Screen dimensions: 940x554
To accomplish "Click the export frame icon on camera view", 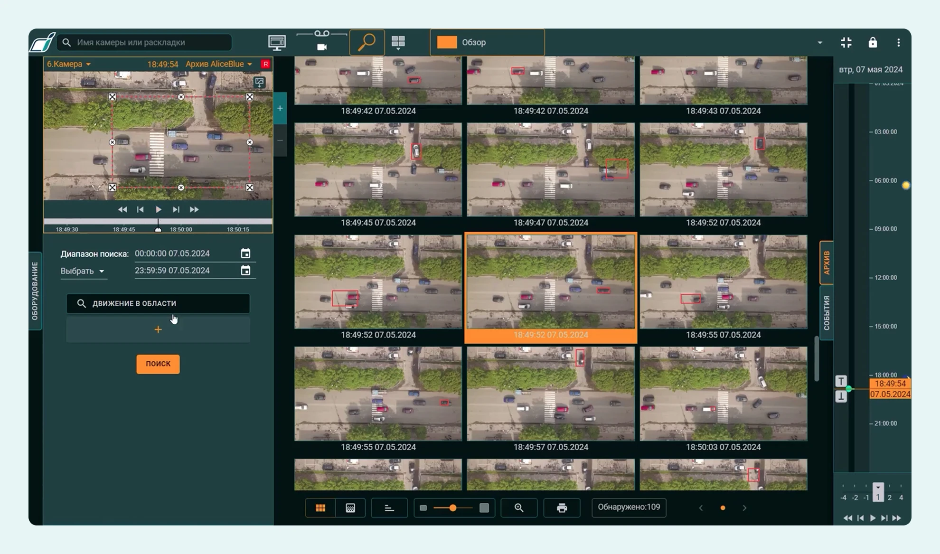I will click(259, 83).
